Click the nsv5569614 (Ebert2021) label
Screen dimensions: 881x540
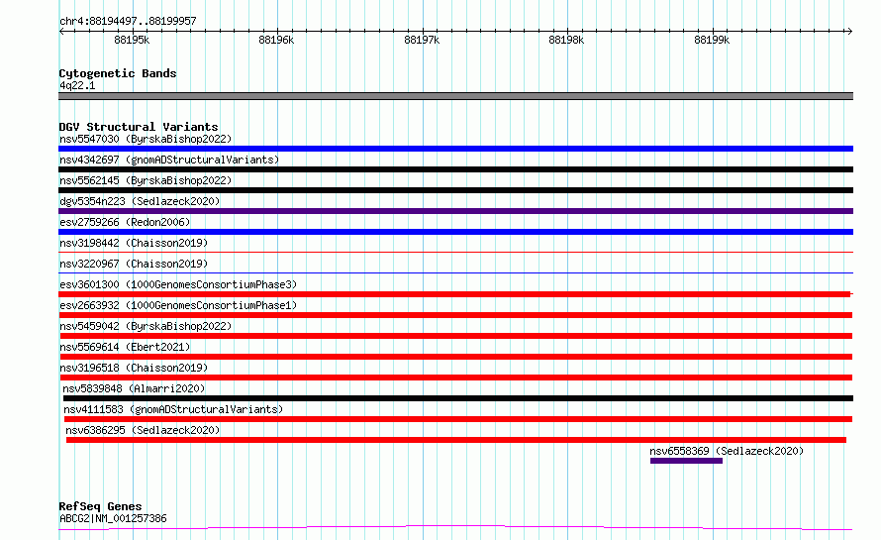click(125, 347)
